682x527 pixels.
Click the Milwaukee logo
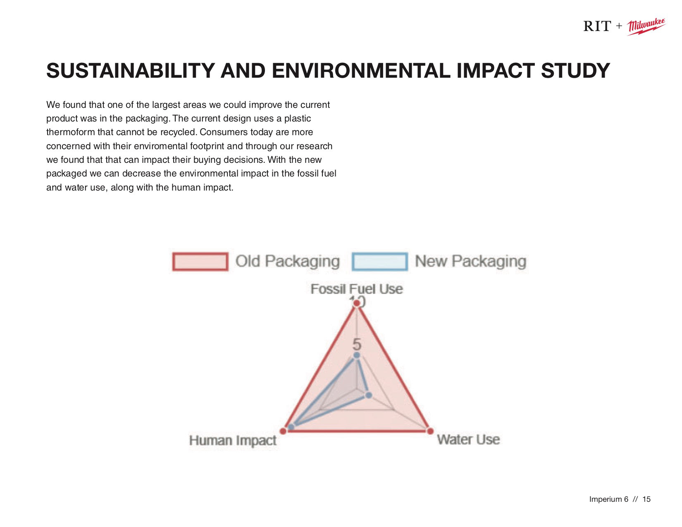(646, 27)
